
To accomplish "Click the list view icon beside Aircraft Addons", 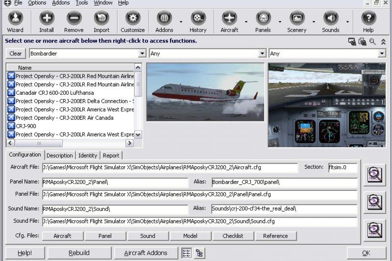I will [187, 253].
